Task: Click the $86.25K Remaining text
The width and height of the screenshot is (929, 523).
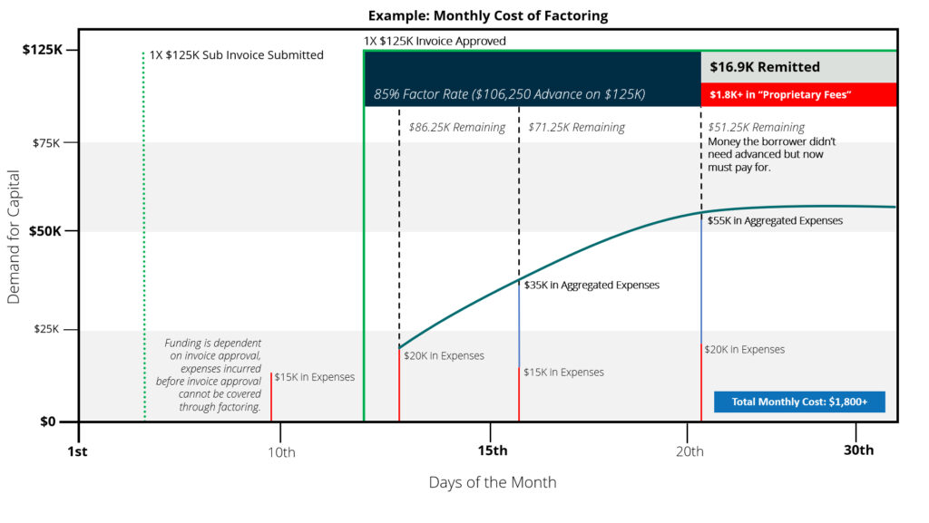Action: (x=456, y=128)
